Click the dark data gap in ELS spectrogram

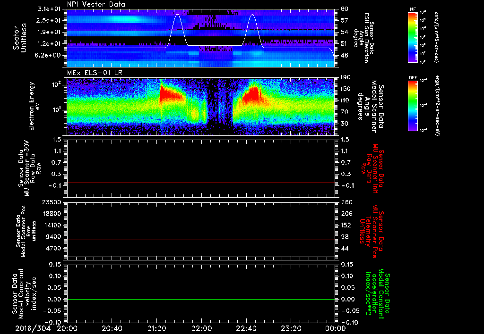click(x=219, y=105)
